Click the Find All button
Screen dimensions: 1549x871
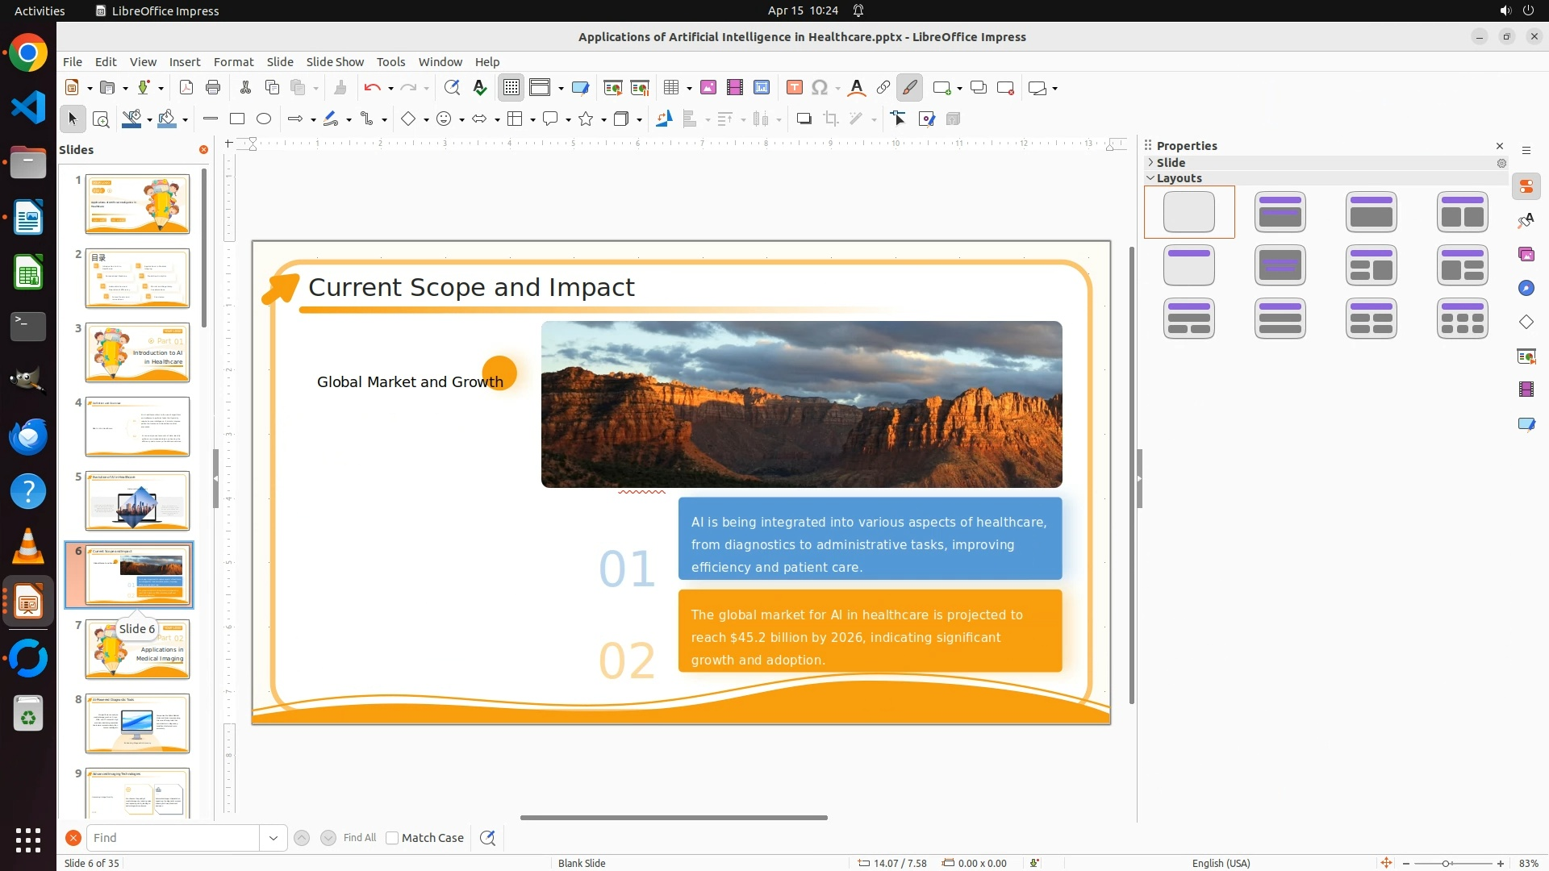point(359,838)
